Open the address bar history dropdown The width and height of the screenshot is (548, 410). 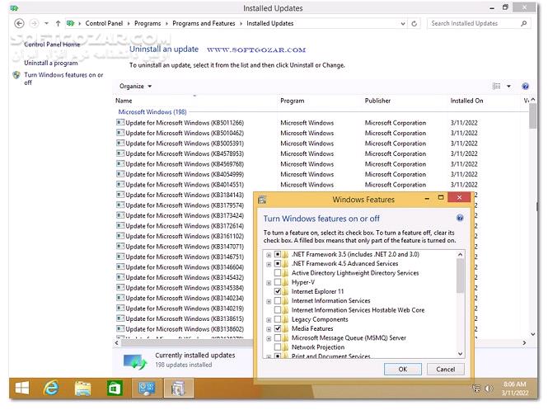coord(403,23)
